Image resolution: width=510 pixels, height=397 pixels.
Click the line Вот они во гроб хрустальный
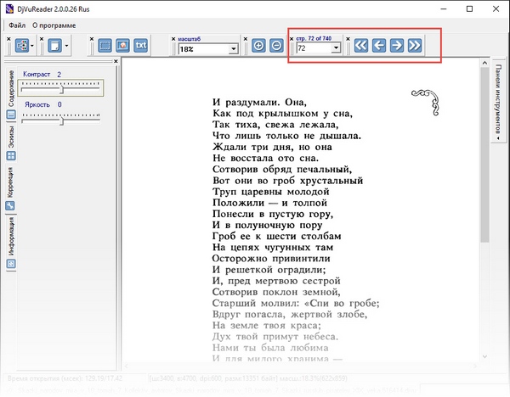pos(288,181)
